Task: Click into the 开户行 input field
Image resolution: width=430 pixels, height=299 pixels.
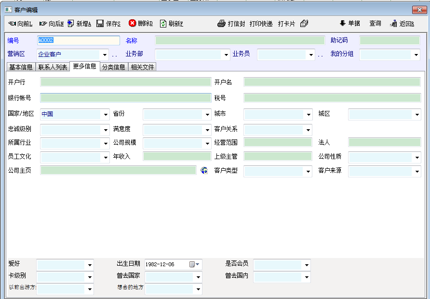Action: click(125, 82)
